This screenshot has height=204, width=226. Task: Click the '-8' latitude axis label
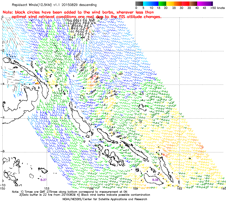2,151
